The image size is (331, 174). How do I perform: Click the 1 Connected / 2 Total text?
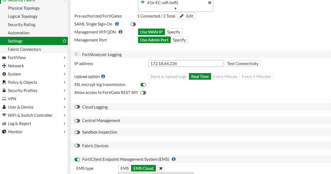[x=156, y=16]
